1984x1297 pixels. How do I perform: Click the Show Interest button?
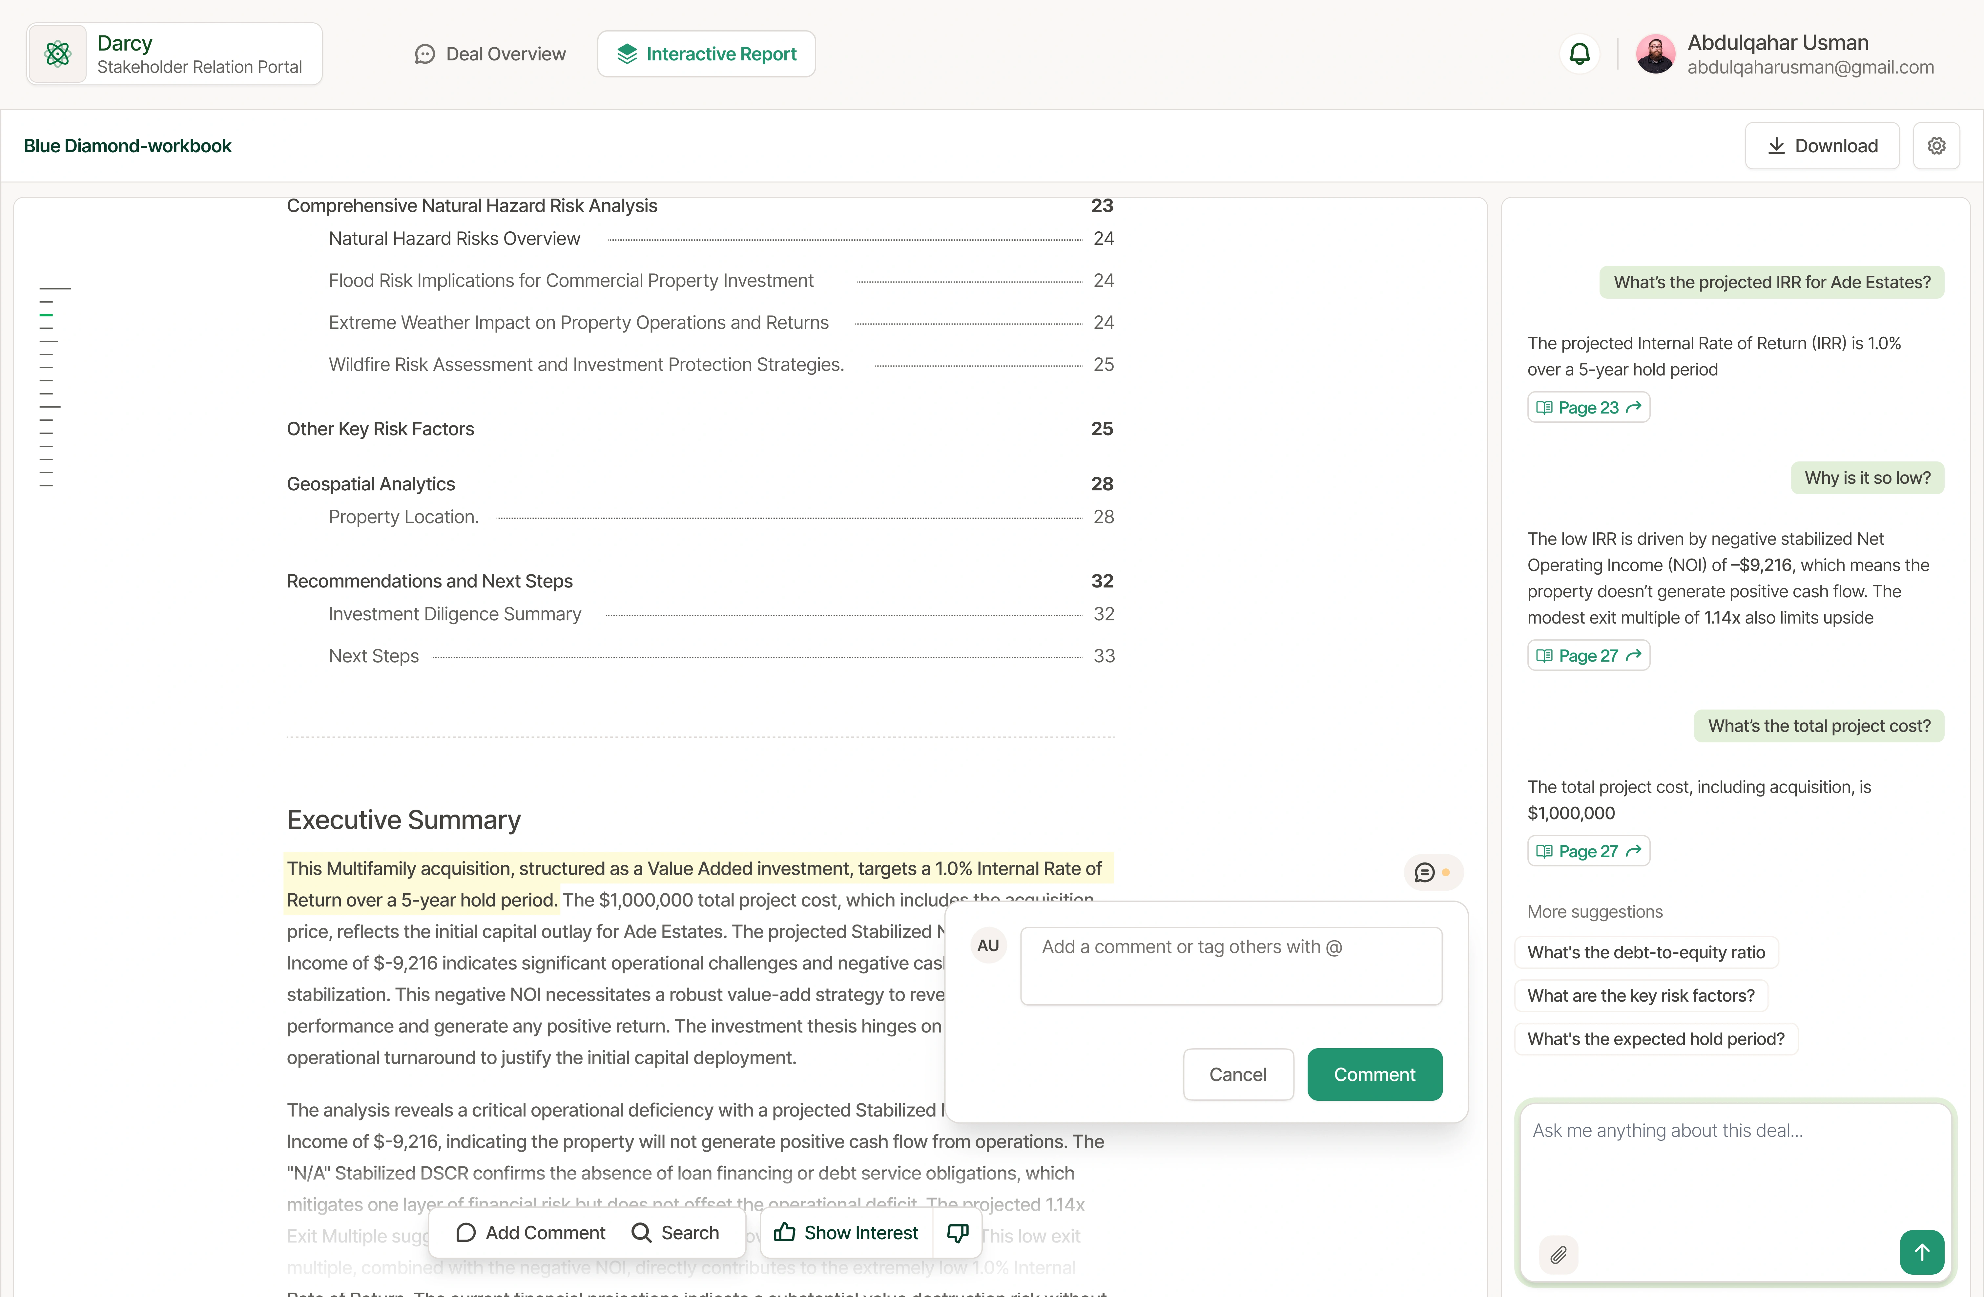tap(846, 1233)
